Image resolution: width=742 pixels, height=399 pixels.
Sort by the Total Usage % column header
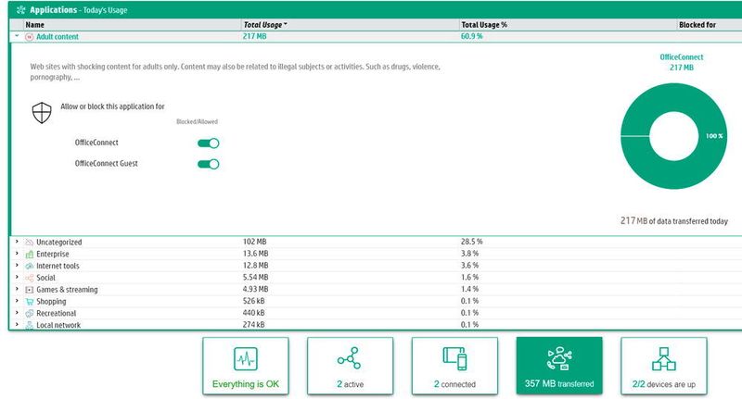pyautogui.click(x=569, y=25)
